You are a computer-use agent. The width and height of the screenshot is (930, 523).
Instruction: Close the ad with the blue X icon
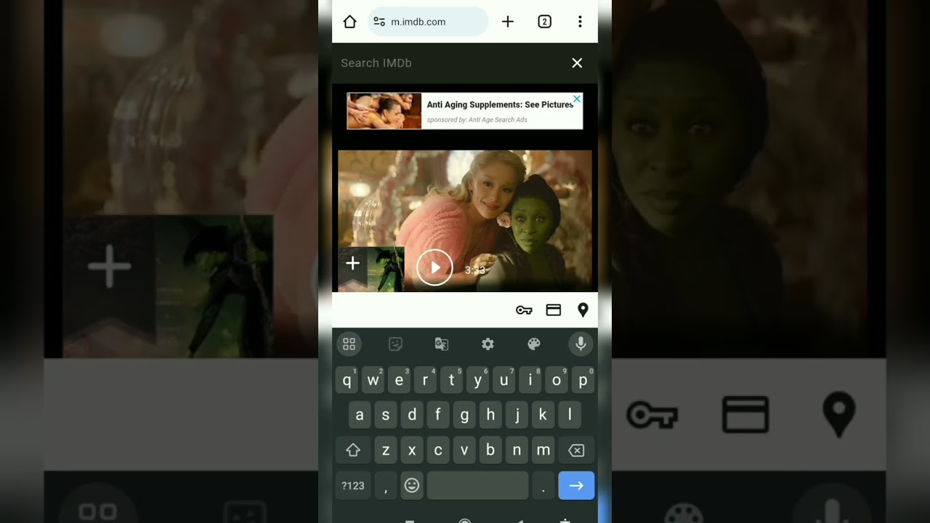[577, 98]
